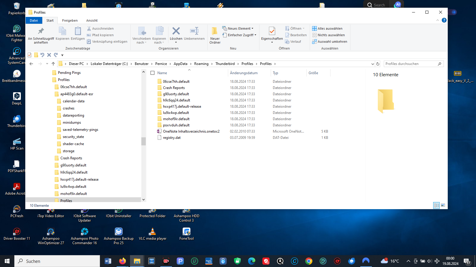Click Thunderbird in the address breadcrumb
The height and width of the screenshot is (267, 476).
point(225,64)
